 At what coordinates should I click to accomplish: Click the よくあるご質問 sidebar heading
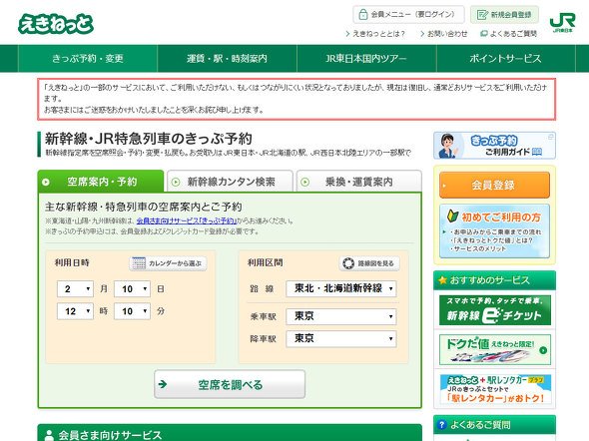point(494,425)
